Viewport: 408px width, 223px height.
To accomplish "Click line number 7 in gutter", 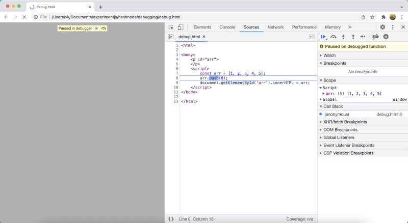I will (177, 73).
